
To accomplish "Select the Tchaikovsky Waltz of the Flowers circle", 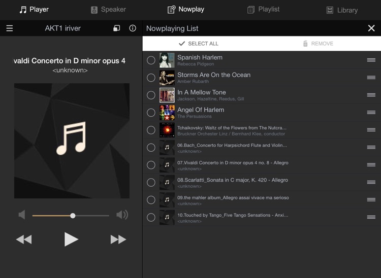I will pos(151,130).
